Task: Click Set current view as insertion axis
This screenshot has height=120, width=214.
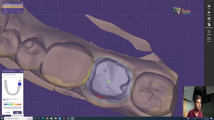Action: pos(12,108)
